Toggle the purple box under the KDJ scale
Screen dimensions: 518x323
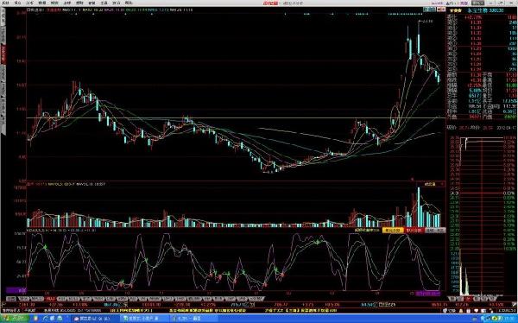click(16, 290)
